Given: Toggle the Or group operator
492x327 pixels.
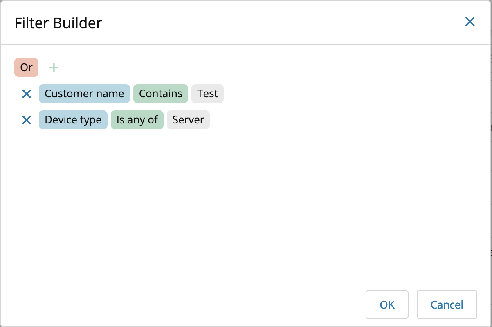Looking at the screenshot, I should 27,67.
